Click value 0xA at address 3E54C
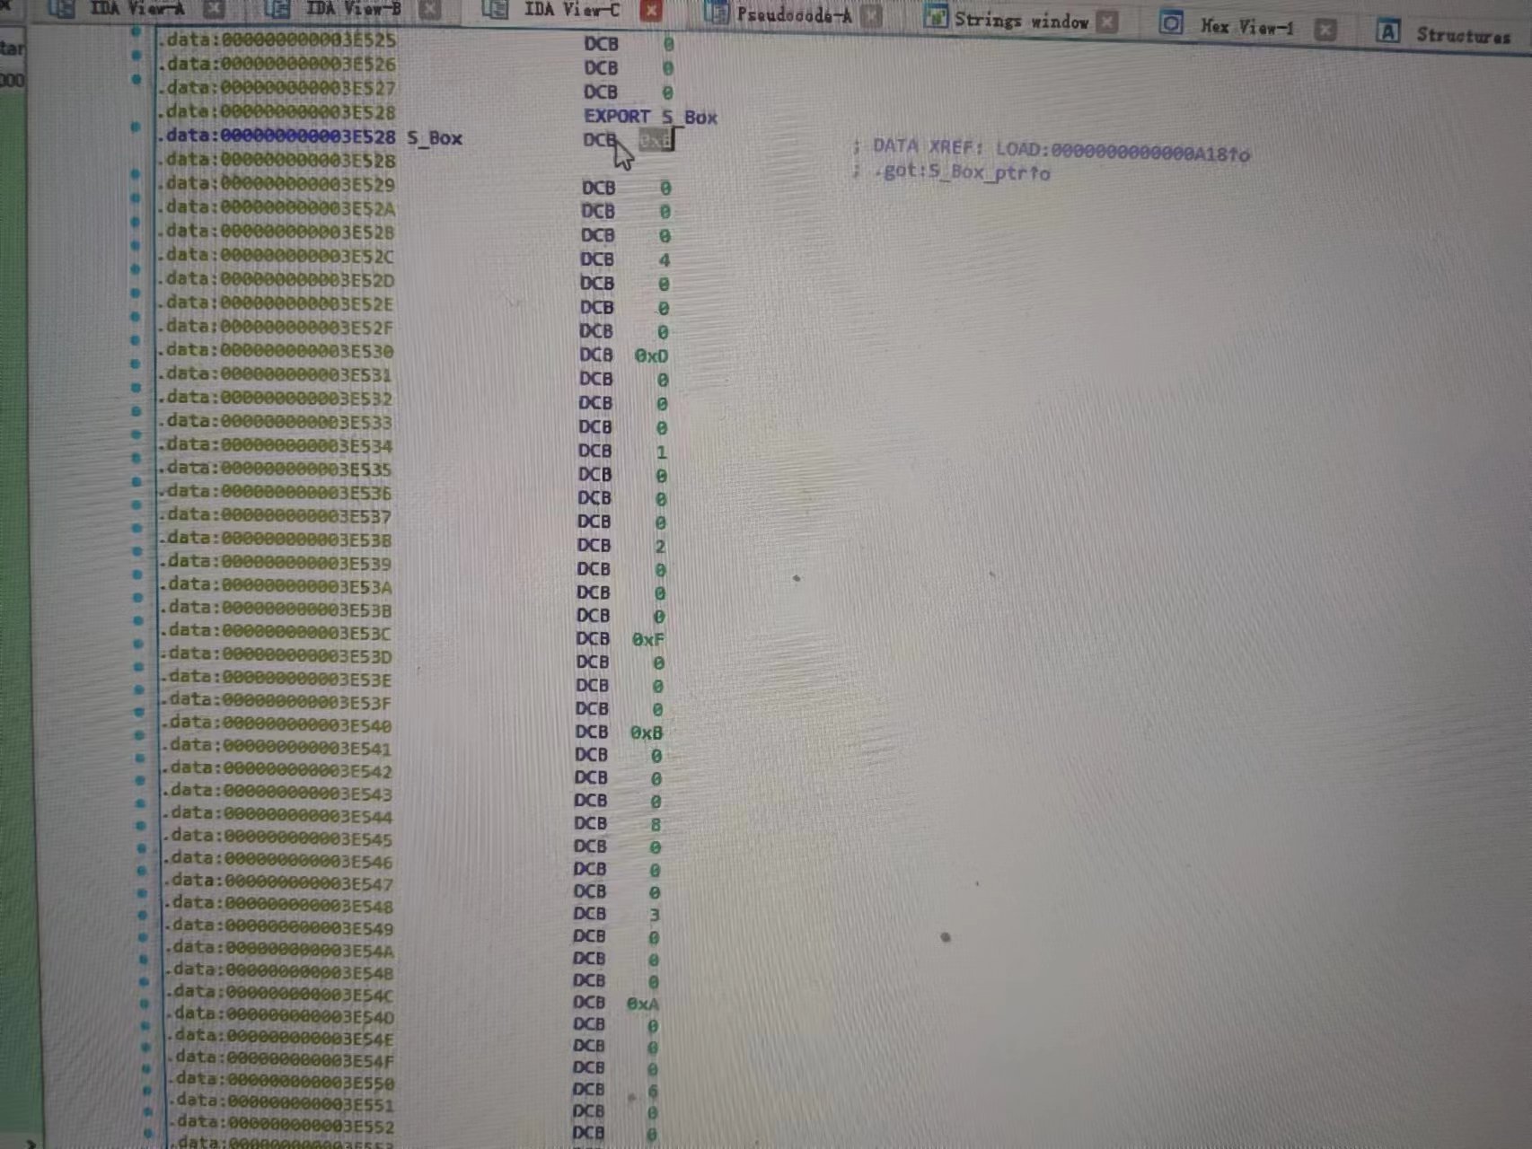This screenshot has width=1532, height=1149. (x=643, y=1004)
